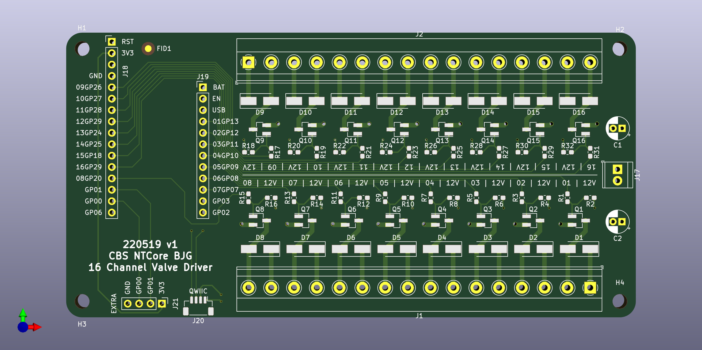Click the 'J19' header designator
The width and height of the screenshot is (702, 350).
(203, 77)
